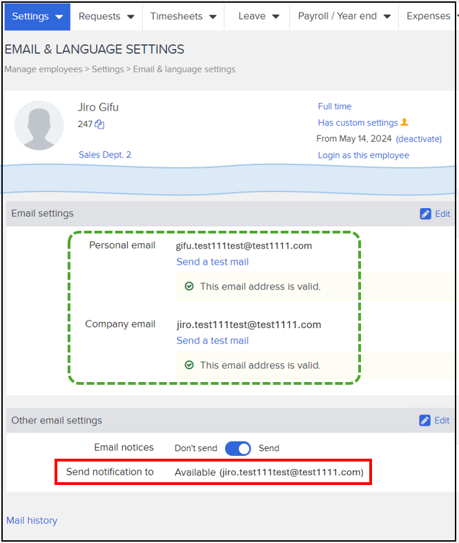The height and width of the screenshot is (543, 459).
Task: Click the green checkmark under Personal email
Action: tap(189, 286)
